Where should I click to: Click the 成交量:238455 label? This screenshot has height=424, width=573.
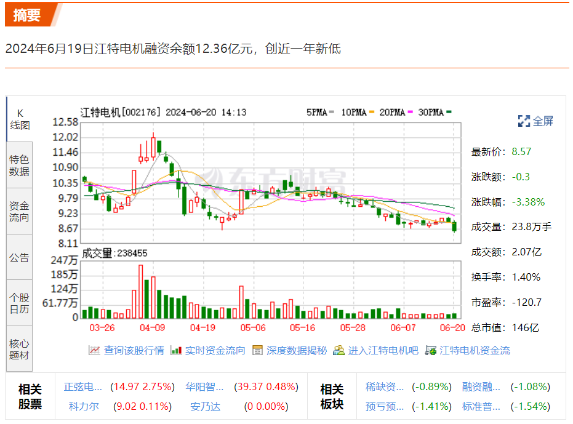(x=114, y=253)
